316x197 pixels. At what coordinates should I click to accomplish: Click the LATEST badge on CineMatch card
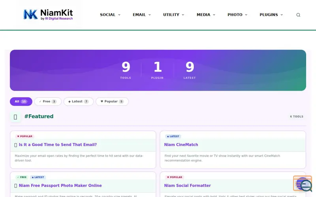(x=173, y=136)
